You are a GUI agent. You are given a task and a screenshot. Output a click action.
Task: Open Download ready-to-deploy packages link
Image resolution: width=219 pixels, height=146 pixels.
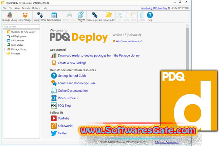coord(99,55)
